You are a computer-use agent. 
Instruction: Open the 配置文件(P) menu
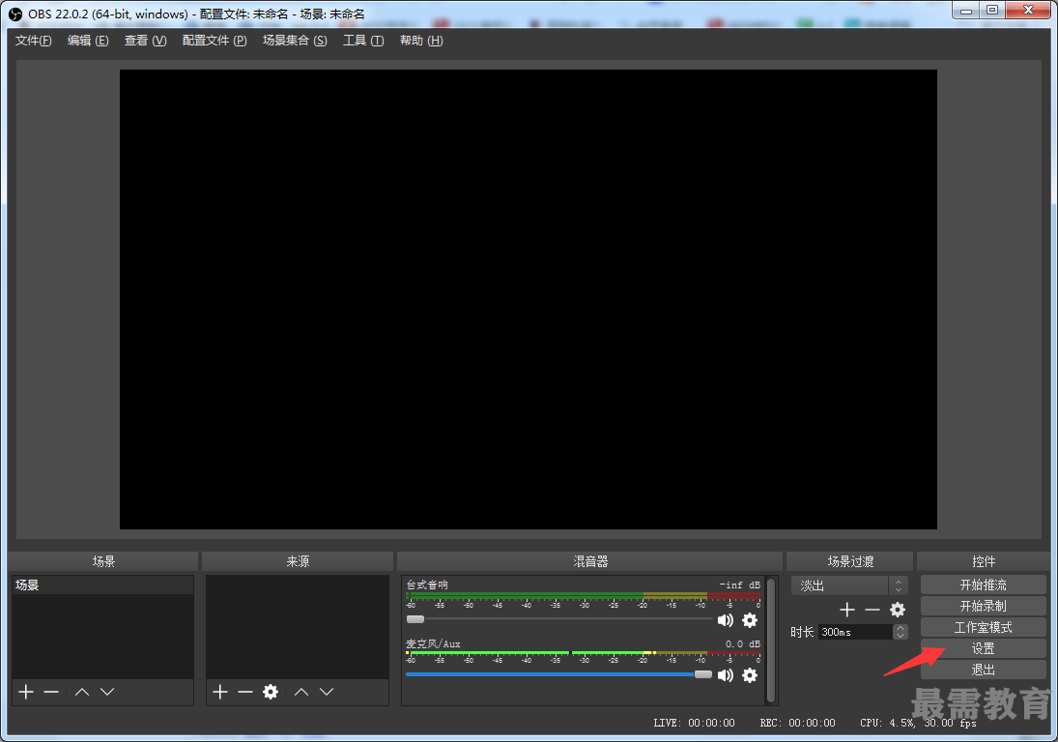click(x=214, y=41)
